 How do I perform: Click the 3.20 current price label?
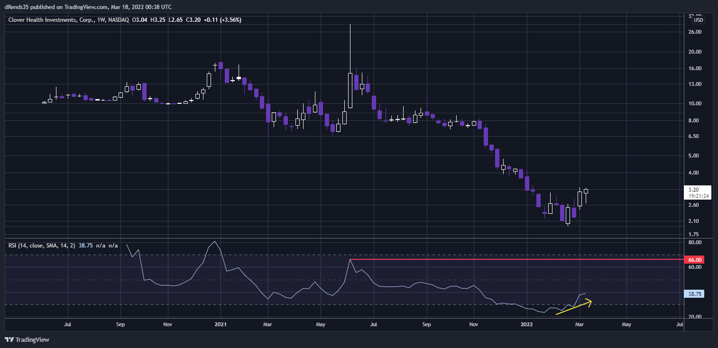coord(693,189)
